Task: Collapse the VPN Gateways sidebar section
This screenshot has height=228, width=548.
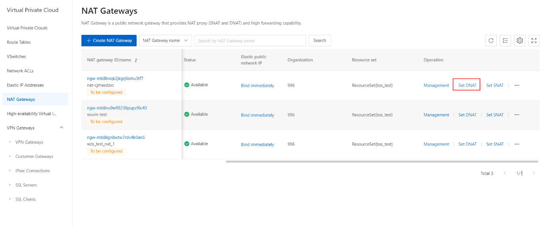Action: (62, 128)
